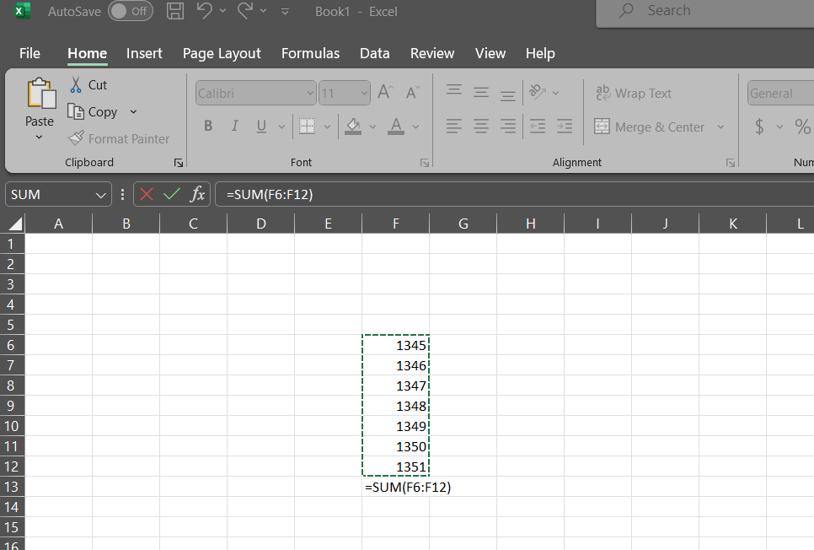Switch to the View tab
Image resolution: width=814 pixels, height=550 pixels.
coord(490,53)
